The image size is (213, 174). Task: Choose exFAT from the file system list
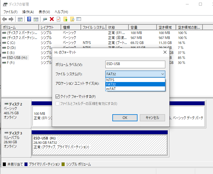pos(135,89)
